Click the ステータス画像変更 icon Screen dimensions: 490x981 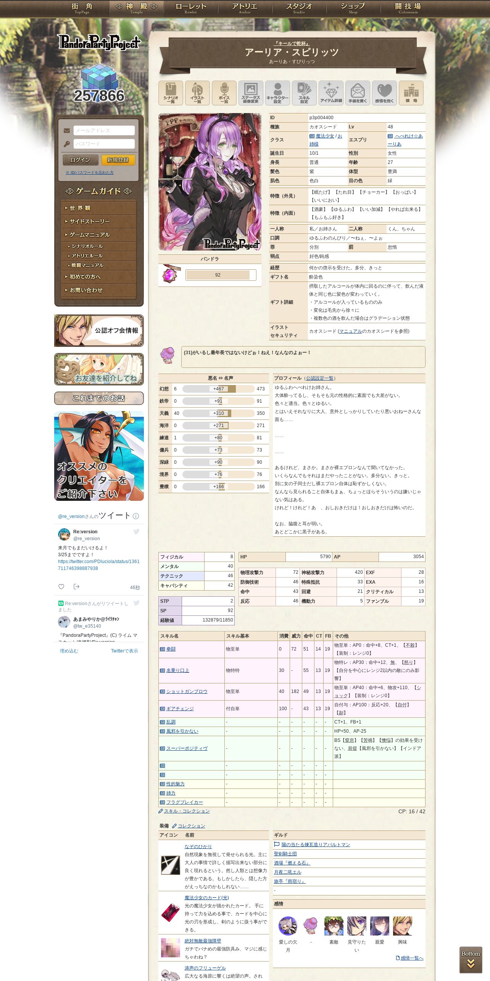(251, 93)
